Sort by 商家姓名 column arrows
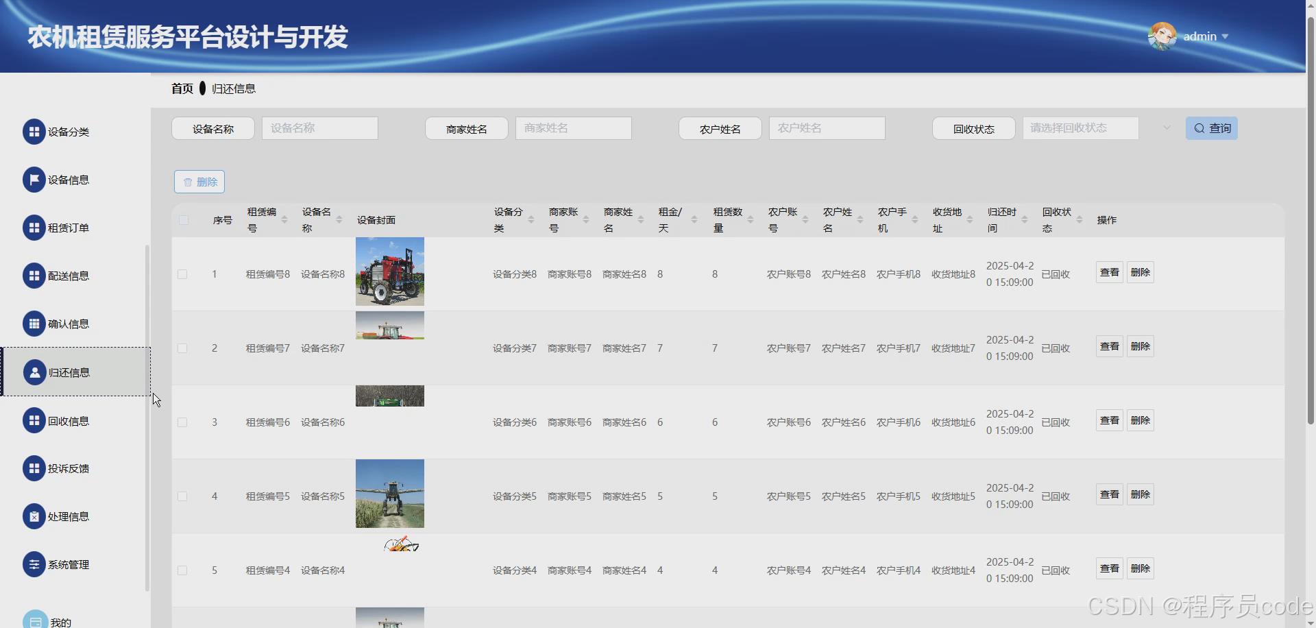1316x628 pixels. coord(641,220)
